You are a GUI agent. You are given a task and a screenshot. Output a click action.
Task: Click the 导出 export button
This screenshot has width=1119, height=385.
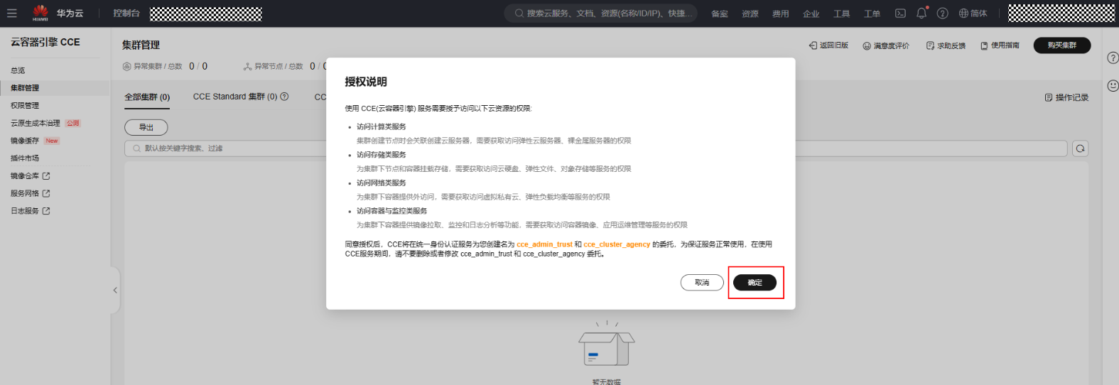146,127
